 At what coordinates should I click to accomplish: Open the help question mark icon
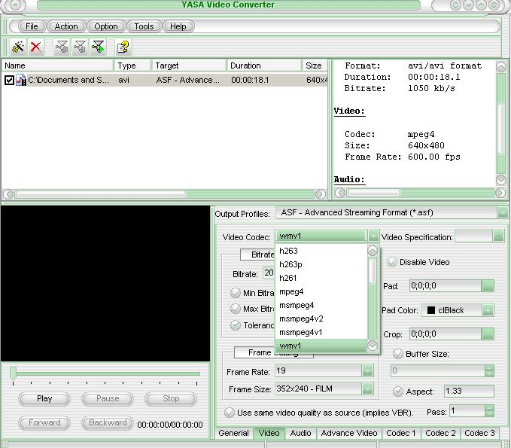(x=123, y=47)
